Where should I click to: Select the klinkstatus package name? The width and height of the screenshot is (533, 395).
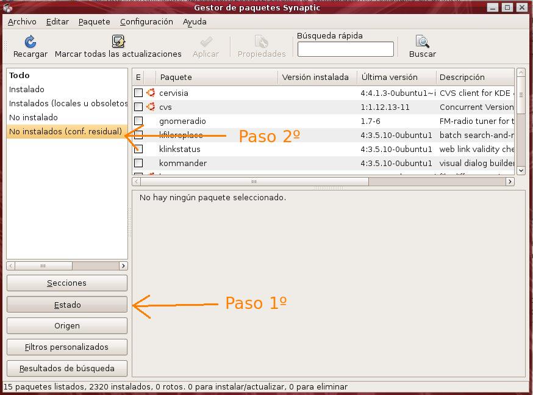(180, 149)
